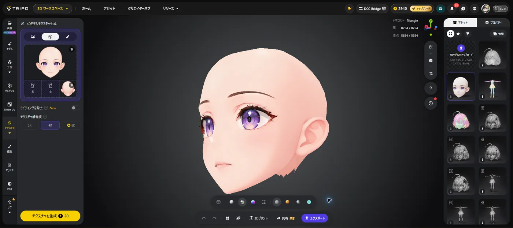The width and height of the screenshot is (513, 228).
Task: Click the 左 left view image slot
Action: tap(33, 88)
